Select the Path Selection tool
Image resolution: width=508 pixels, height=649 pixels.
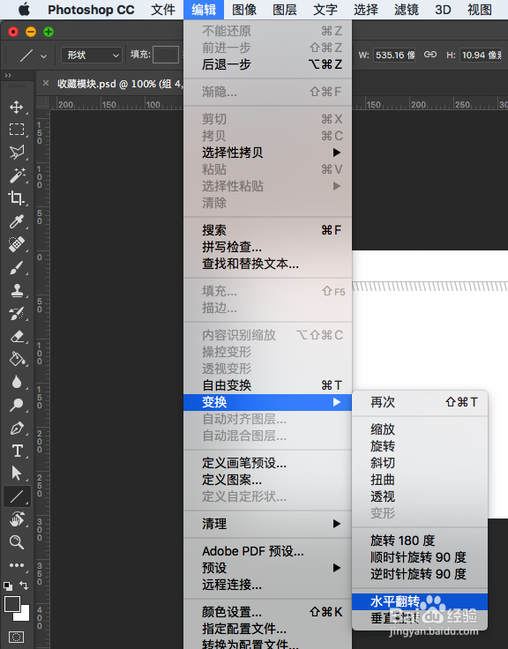click(17, 474)
